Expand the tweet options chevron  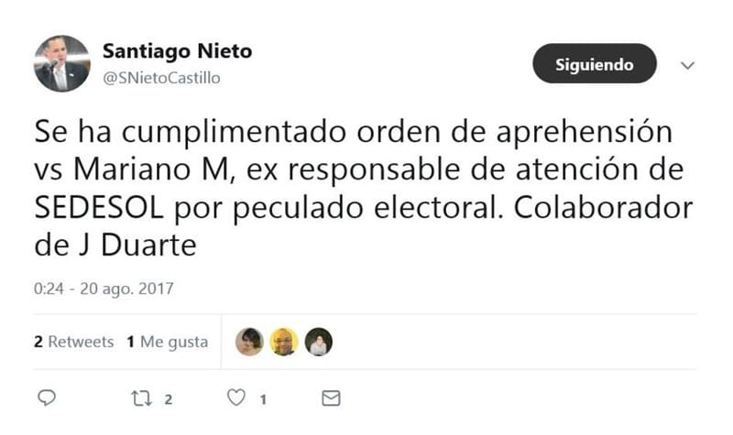[687, 65]
